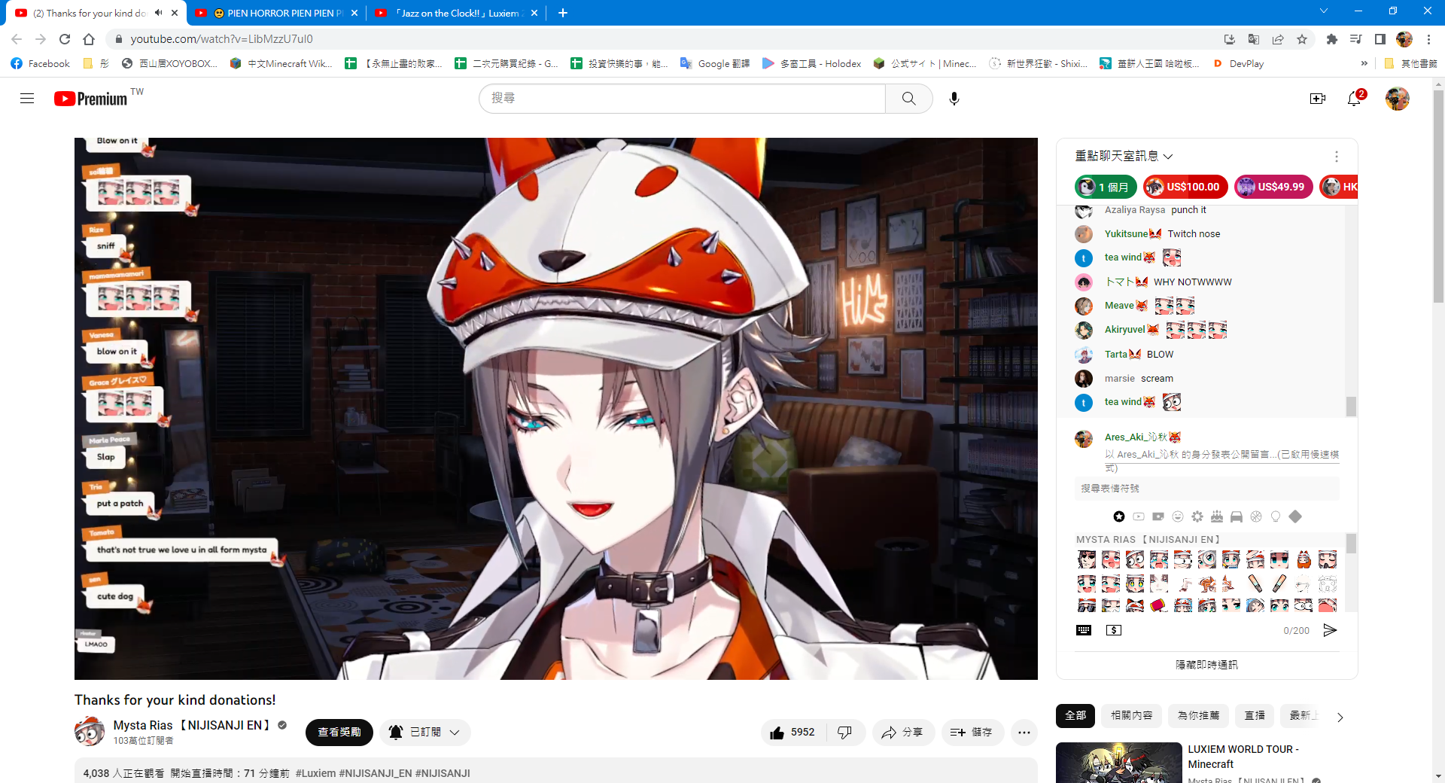Hide live chat with 隱藏即時通訊
1445x783 pixels.
point(1206,665)
